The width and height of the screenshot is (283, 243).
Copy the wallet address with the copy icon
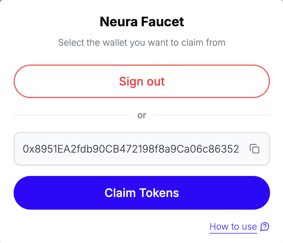(x=255, y=149)
